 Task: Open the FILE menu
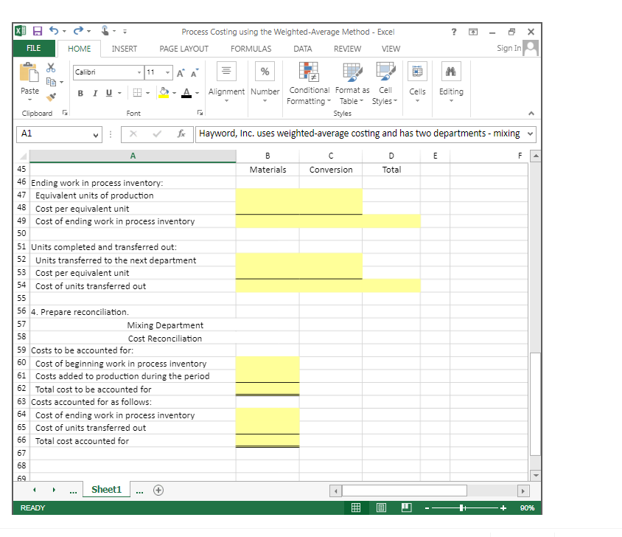pos(34,47)
